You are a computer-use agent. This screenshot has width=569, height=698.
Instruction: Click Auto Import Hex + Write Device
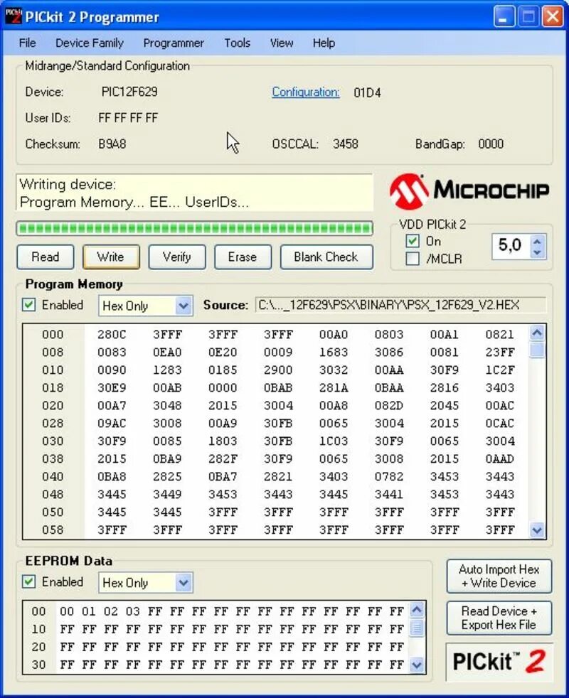pos(499,576)
